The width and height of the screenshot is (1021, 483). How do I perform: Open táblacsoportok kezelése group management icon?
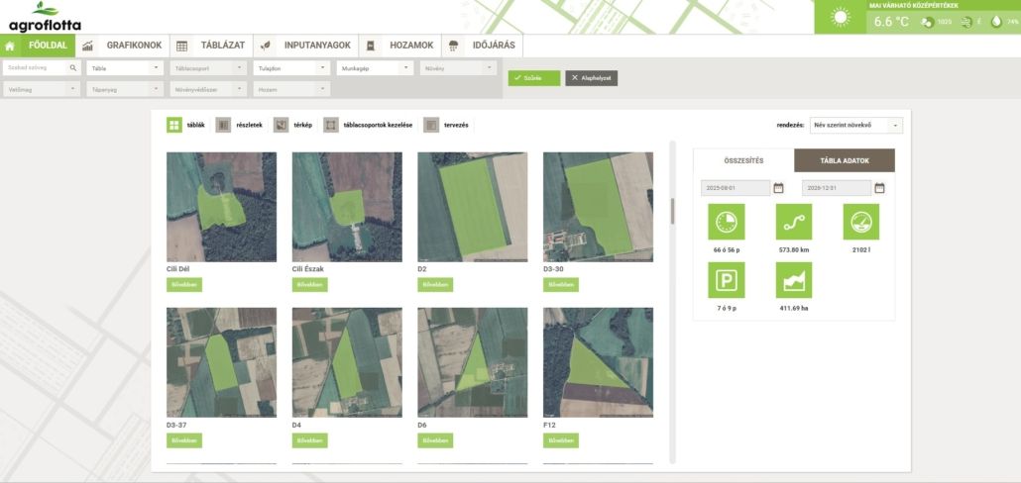pyautogui.click(x=331, y=126)
